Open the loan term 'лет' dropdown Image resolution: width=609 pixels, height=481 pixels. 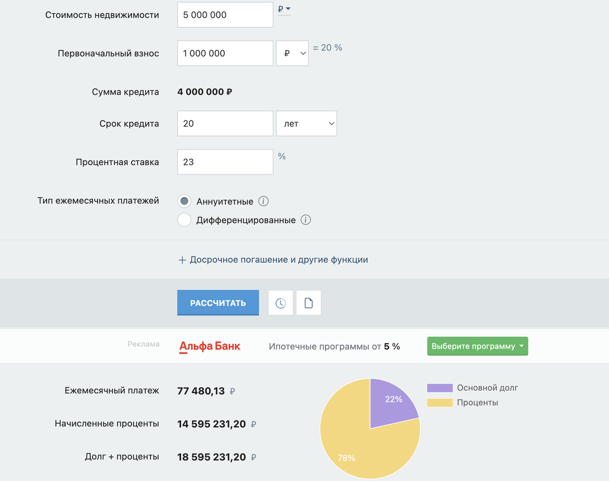[306, 123]
